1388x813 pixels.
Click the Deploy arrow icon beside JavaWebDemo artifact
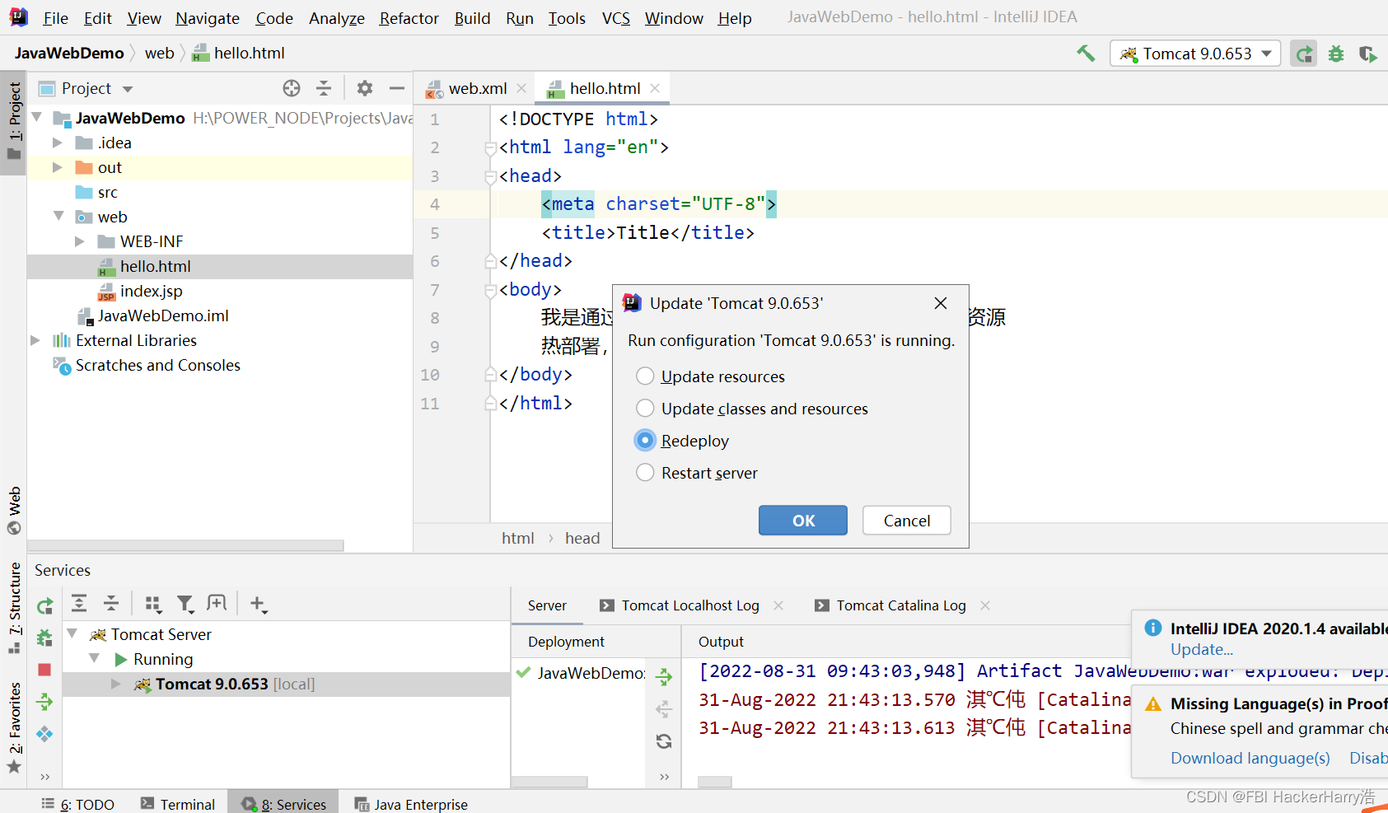[x=664, y=677]
